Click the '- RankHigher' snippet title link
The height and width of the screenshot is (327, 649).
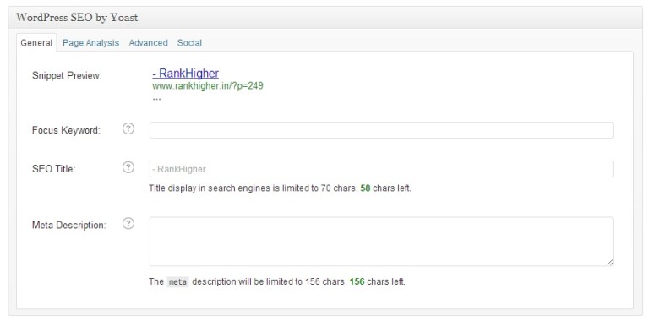185,74
